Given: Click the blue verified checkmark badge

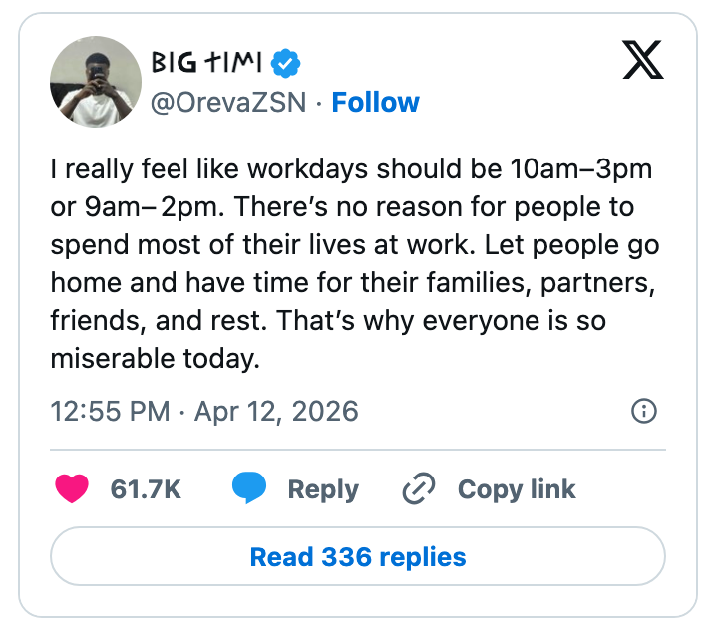Looking at the screenshot, I should [x=287, y=64].
